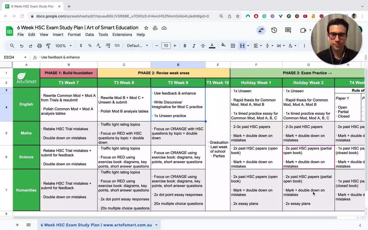
Task: Decrease font size
Action: (x=157, y=46)
